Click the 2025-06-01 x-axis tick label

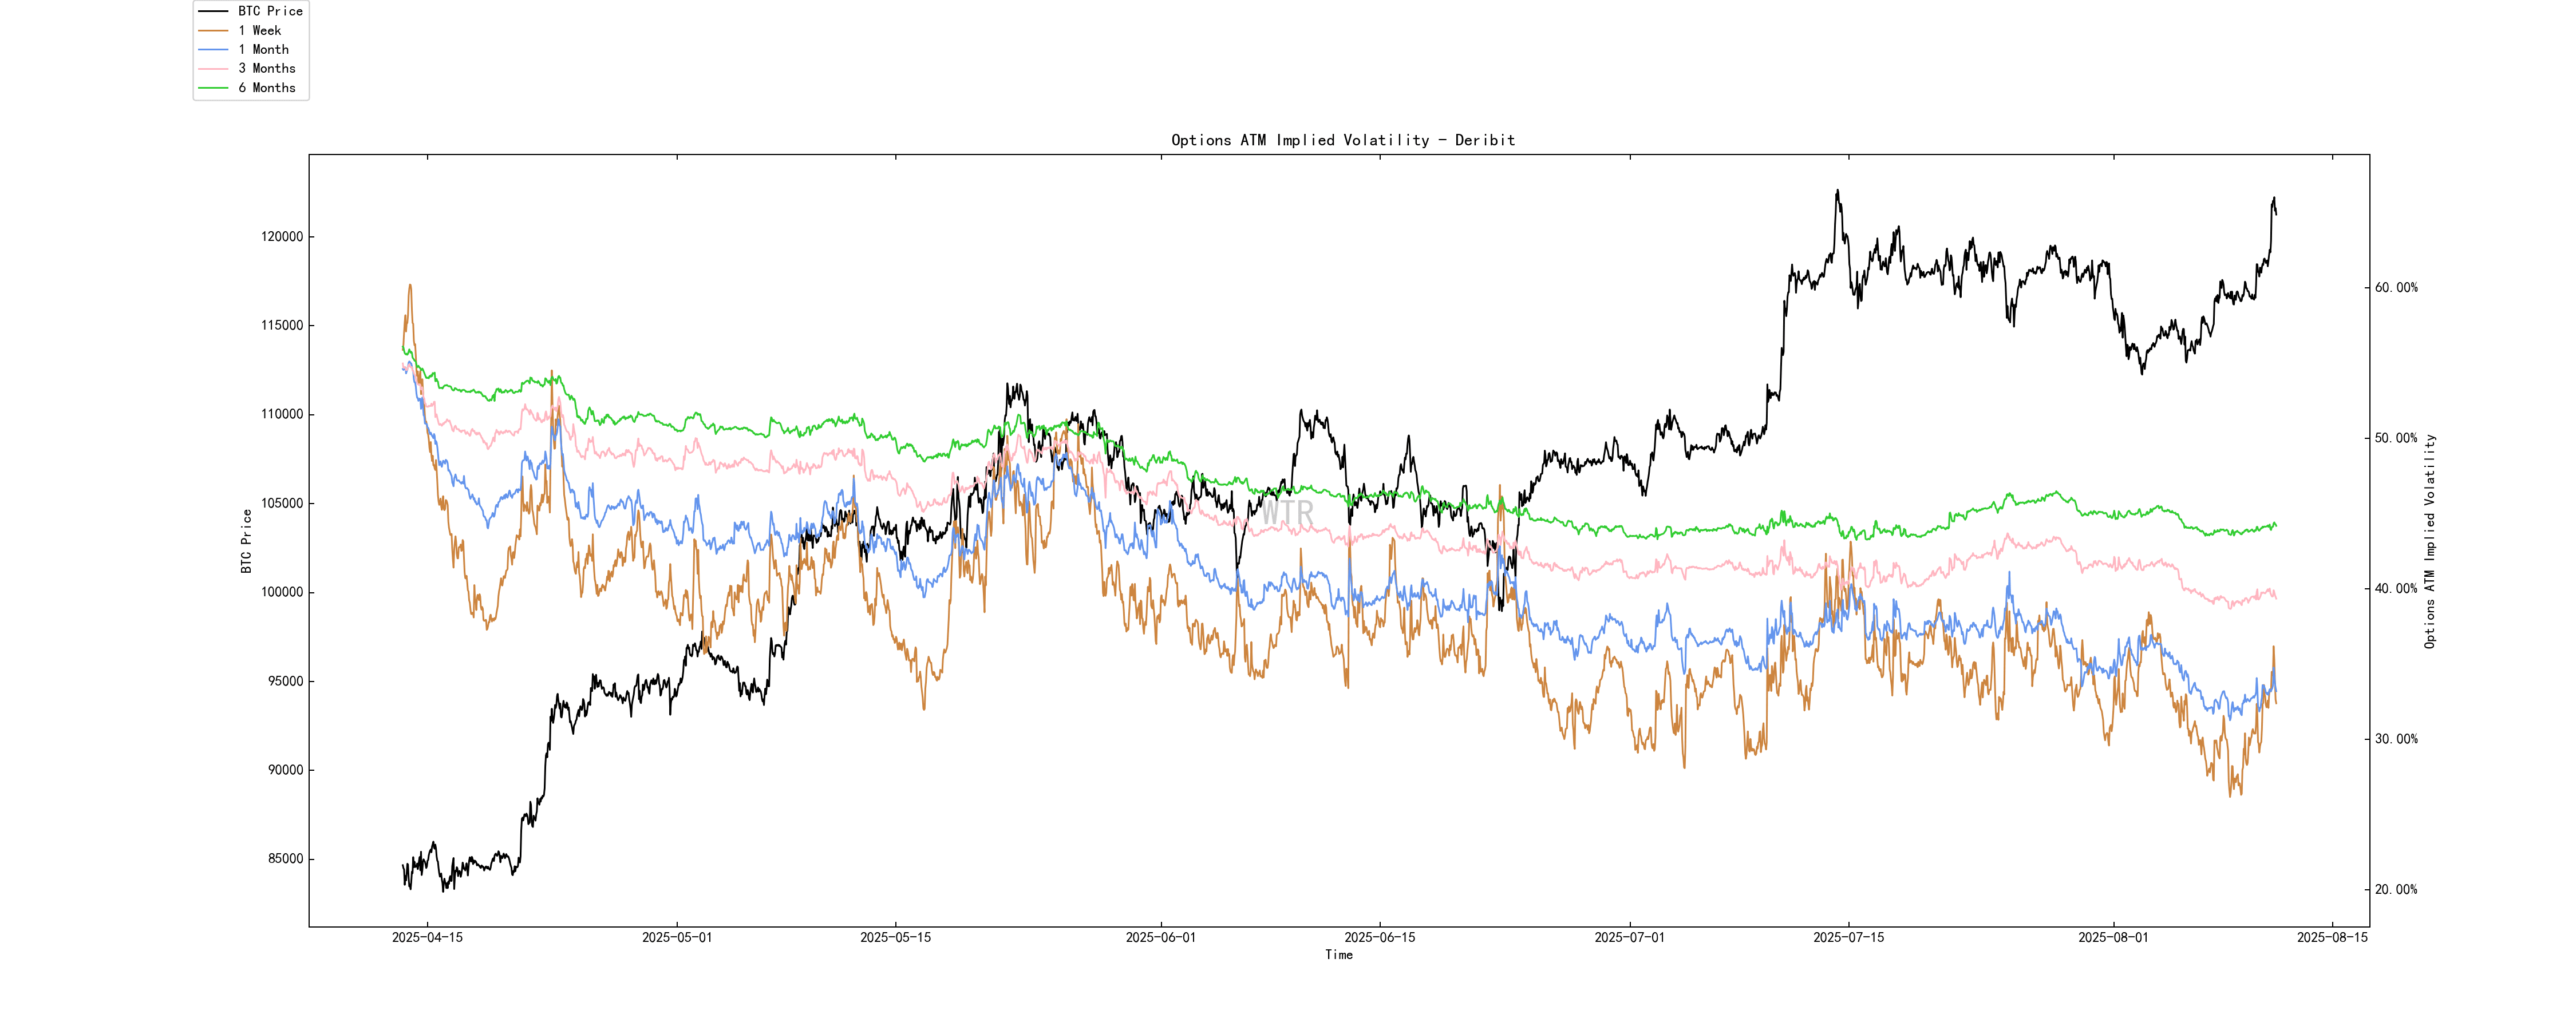[1160, 937]
